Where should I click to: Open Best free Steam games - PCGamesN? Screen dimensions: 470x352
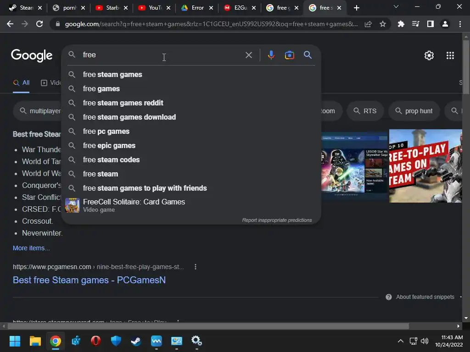tap(89, 280)
